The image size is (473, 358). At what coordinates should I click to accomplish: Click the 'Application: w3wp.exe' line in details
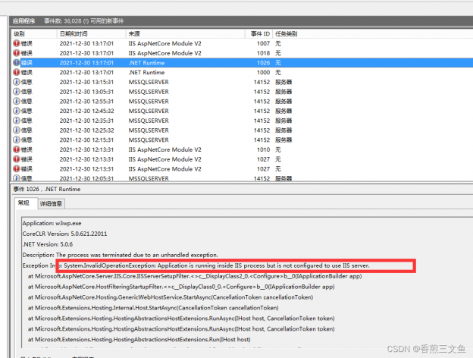pyautogui.click(x=53, y=224)
